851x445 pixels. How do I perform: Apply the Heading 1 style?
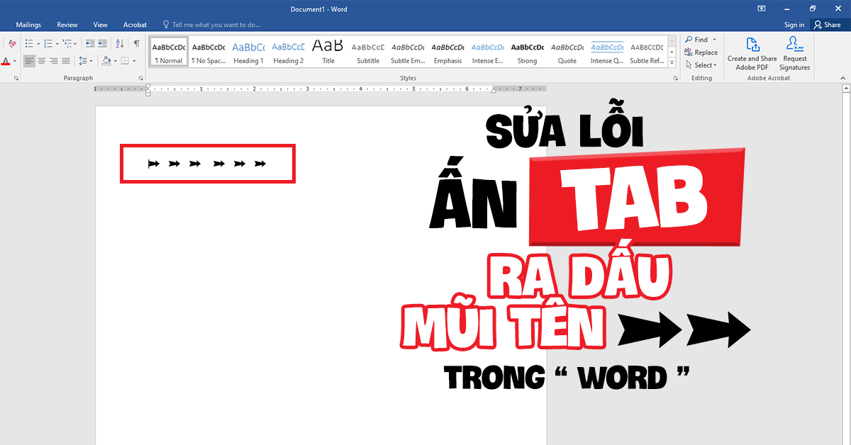(248, 50)
